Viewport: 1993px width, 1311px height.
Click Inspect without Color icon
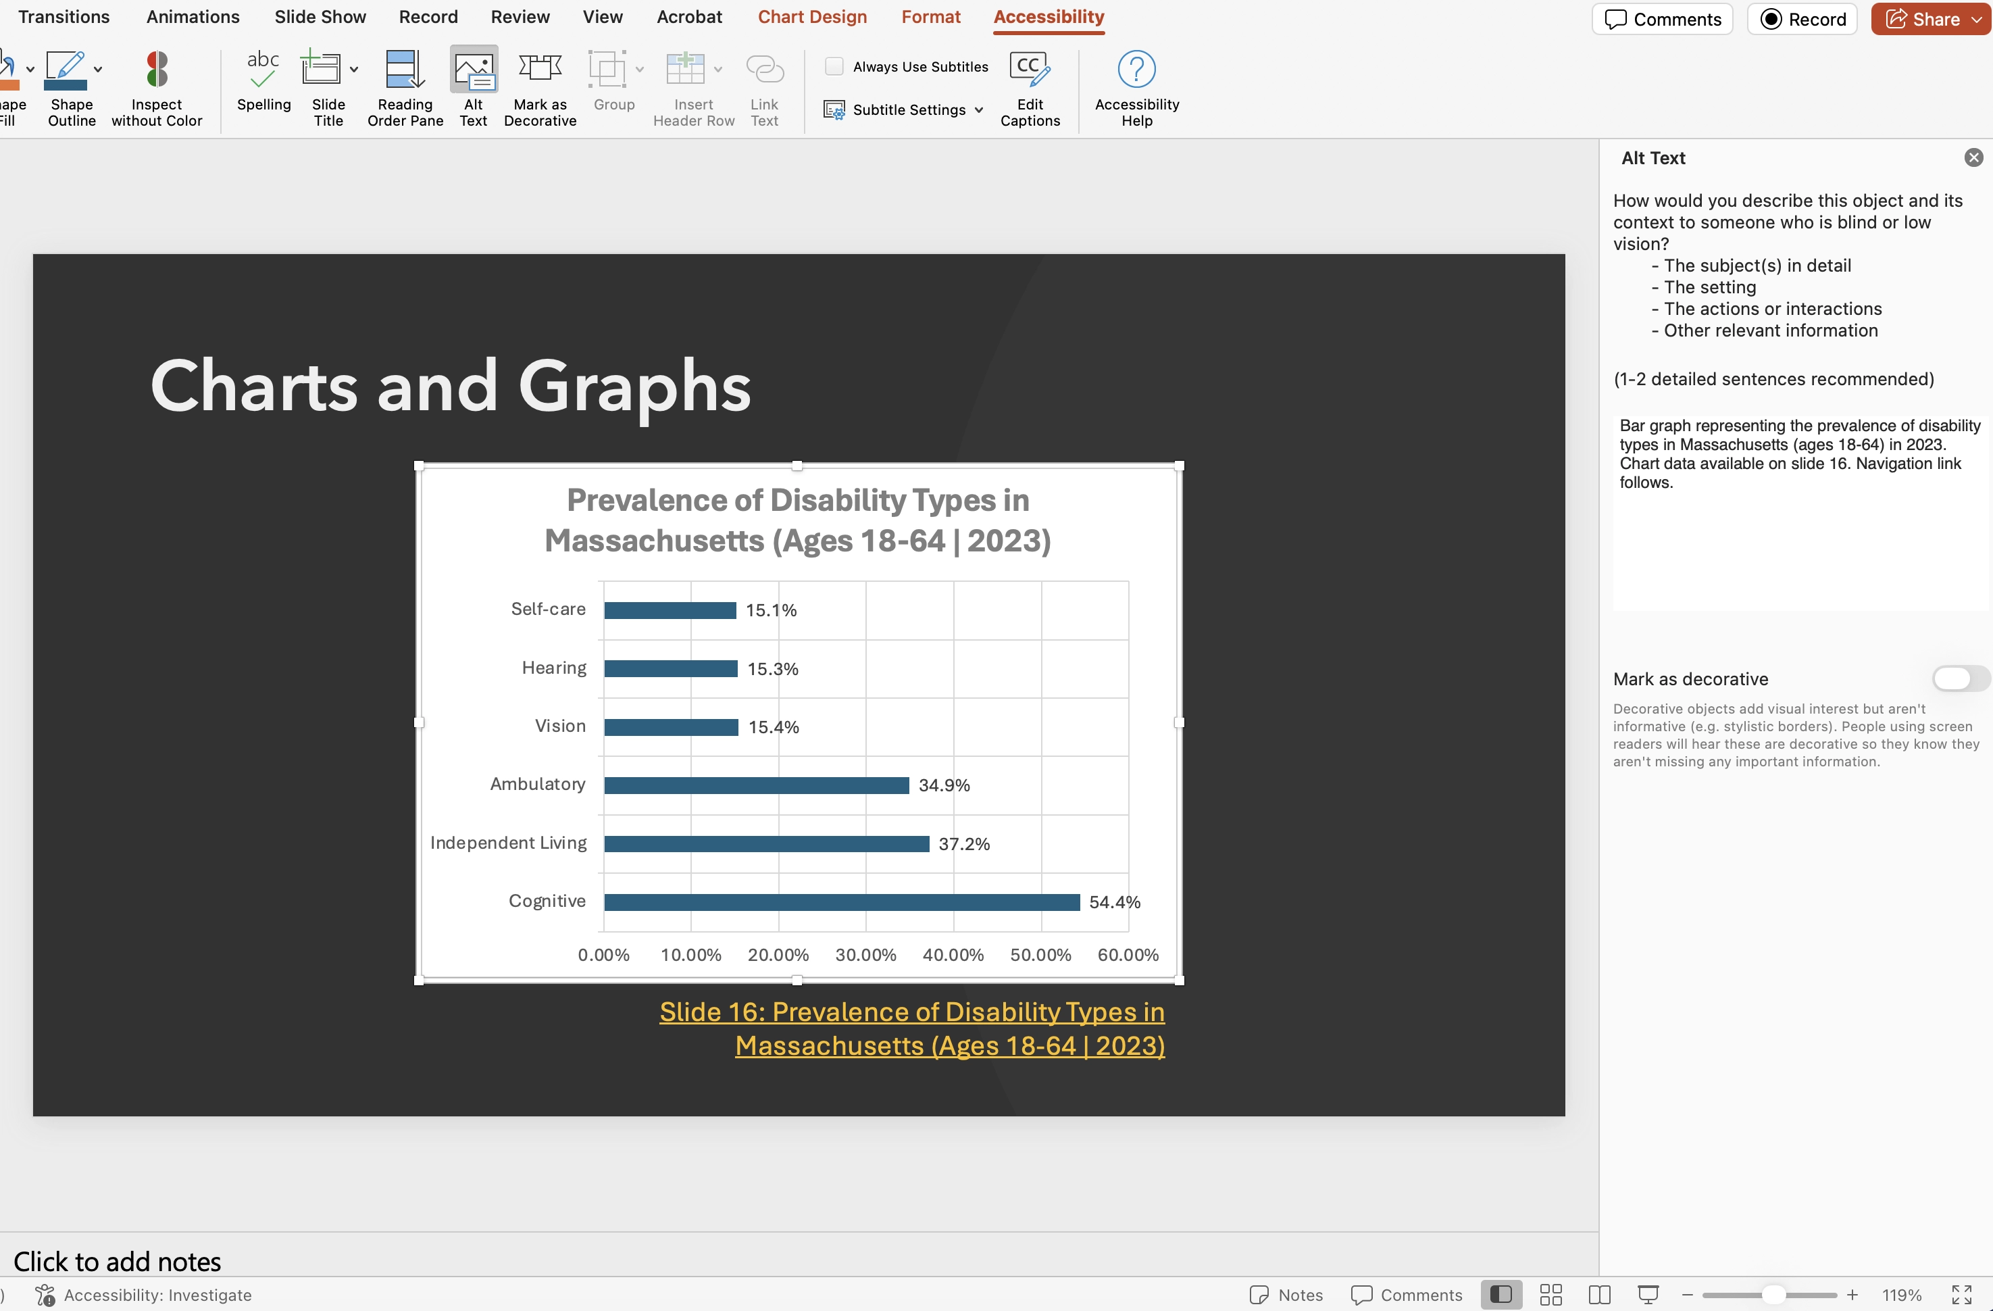pos(157,70)
